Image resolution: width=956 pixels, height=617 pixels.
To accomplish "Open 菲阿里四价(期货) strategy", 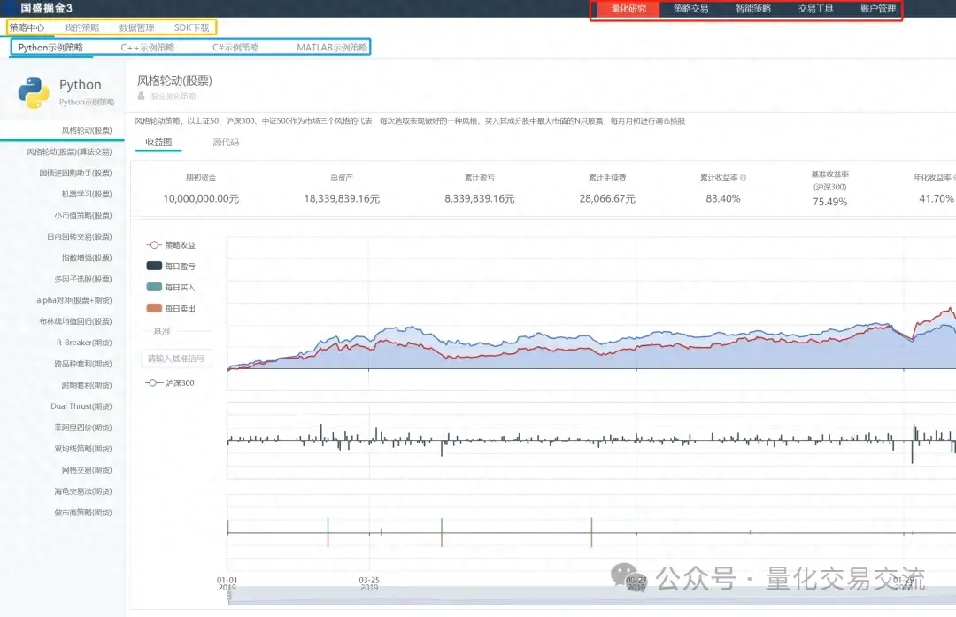I will point(83,428).
